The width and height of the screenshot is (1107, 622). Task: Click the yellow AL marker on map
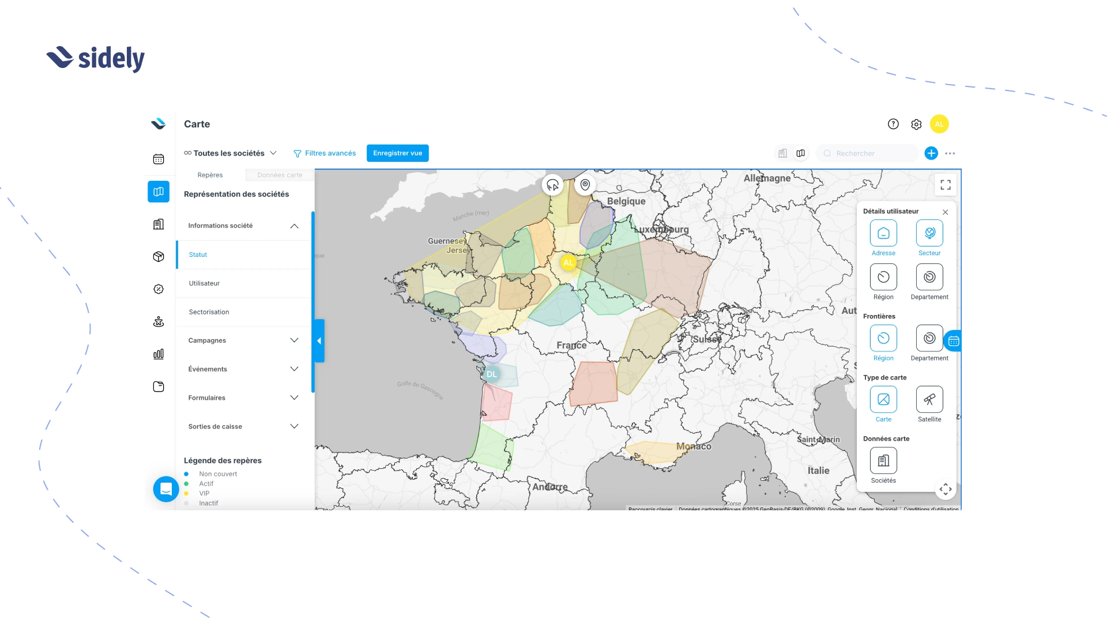point(568,263)
